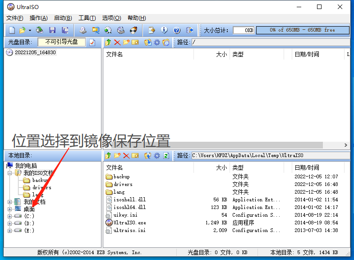Select 桌面 in the local directory tree

point(29,209)
